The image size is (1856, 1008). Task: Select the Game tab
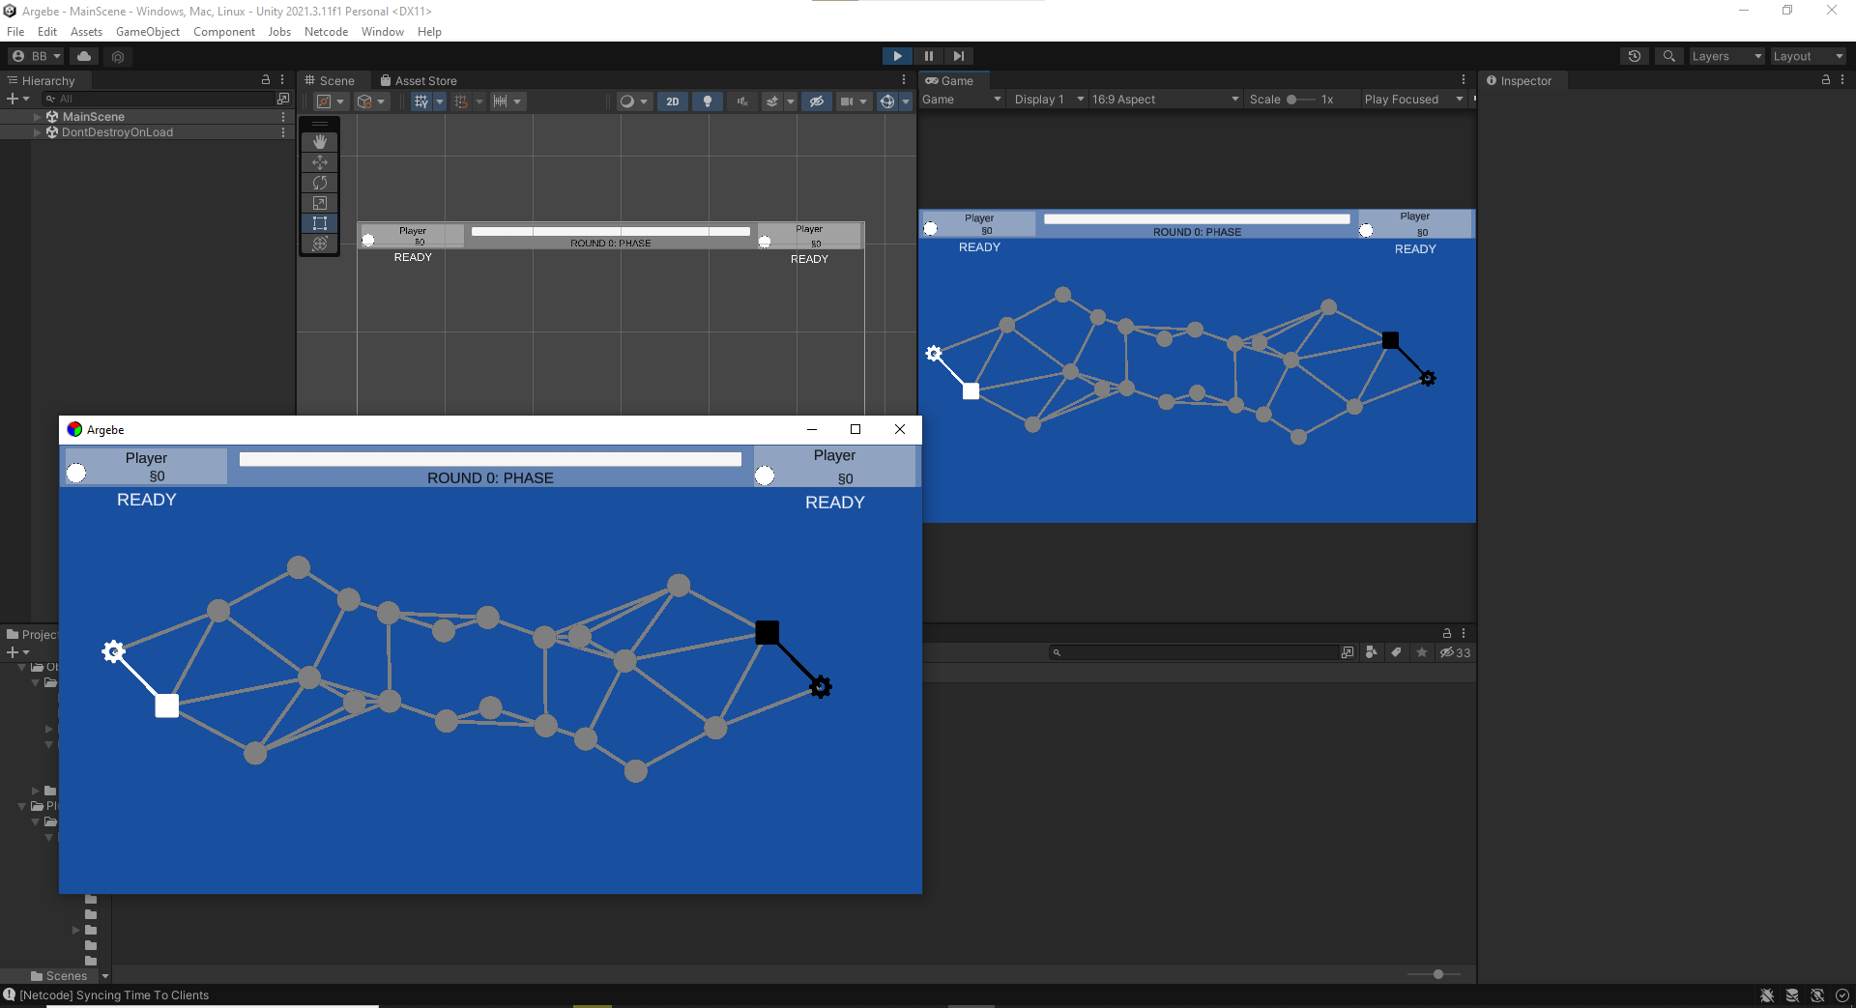pyautogui.click(x=950, y=80)
